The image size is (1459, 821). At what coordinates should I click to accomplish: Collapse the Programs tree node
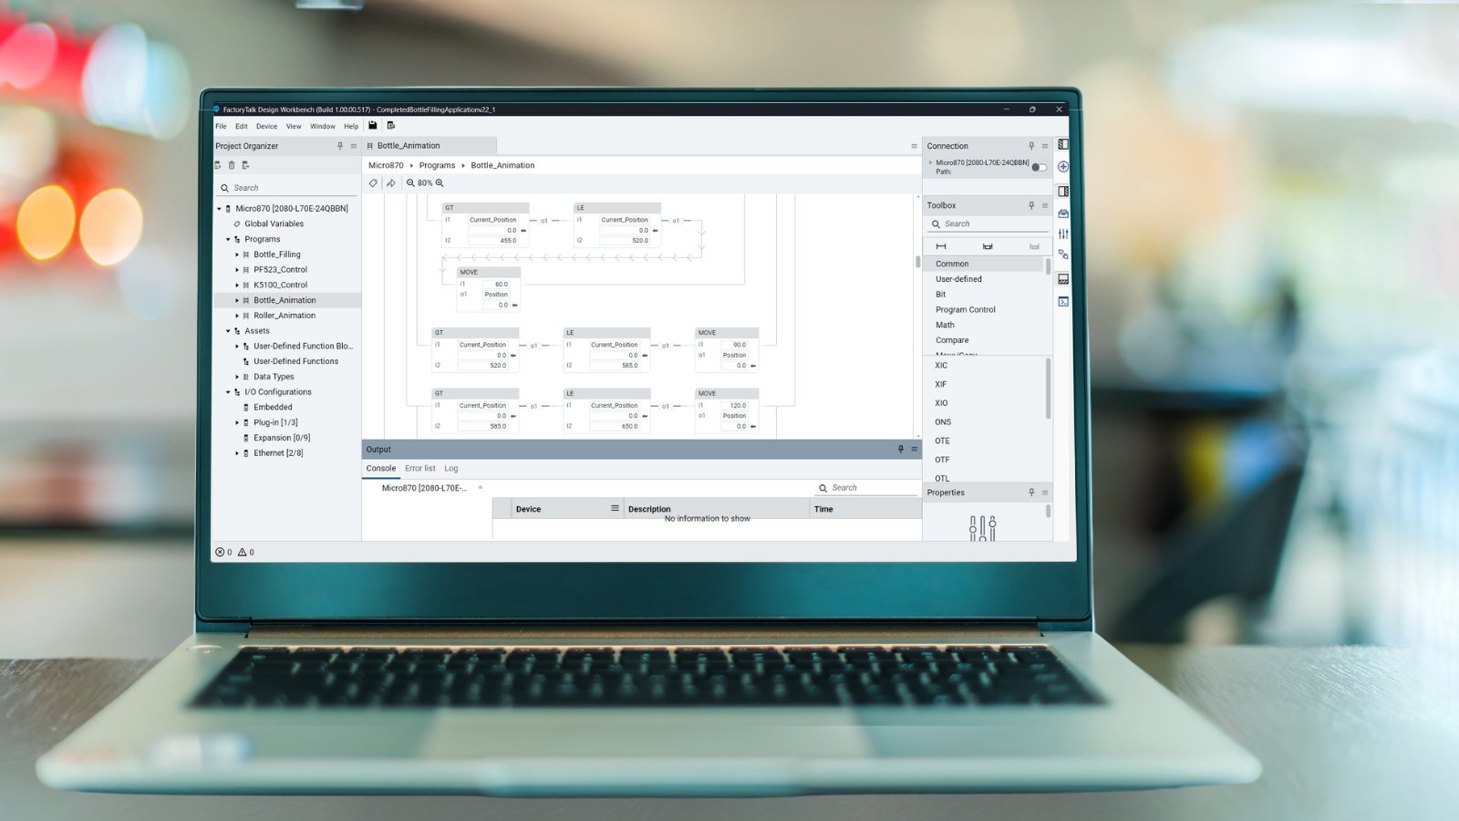pos(228,239)
